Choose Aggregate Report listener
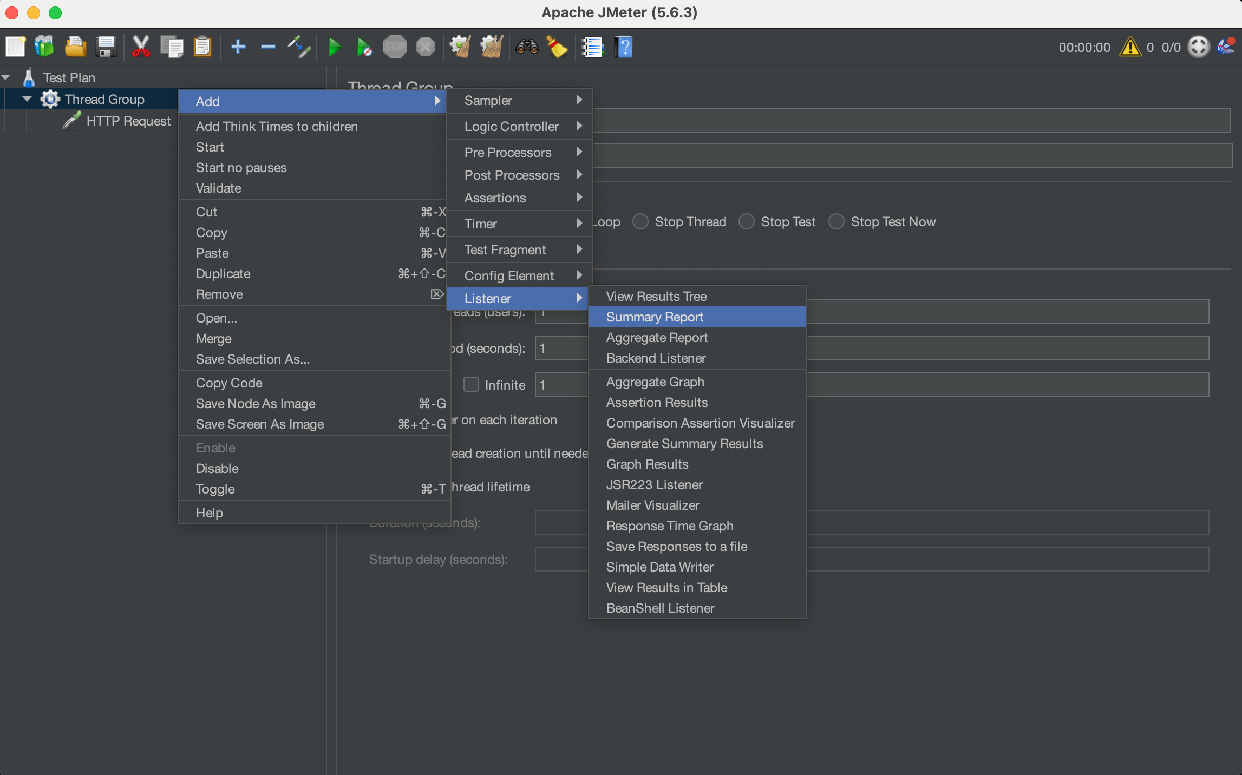Image resolution: width=1242 pixels, height=775 pixels. click(x=697, y=337)
